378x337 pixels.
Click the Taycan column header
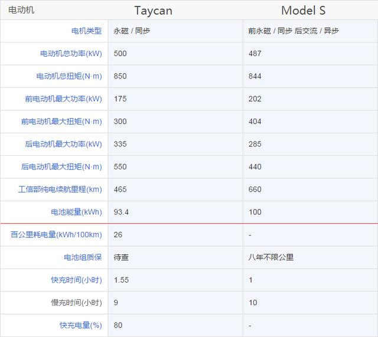154,11
